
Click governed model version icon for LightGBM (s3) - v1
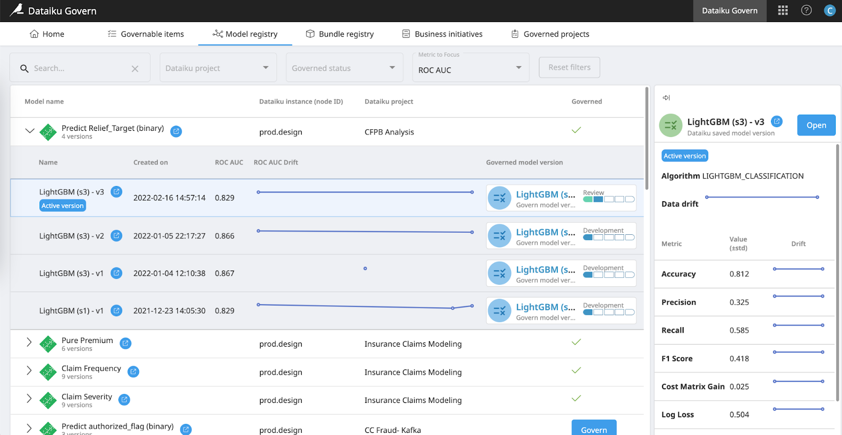coord(499,273)
